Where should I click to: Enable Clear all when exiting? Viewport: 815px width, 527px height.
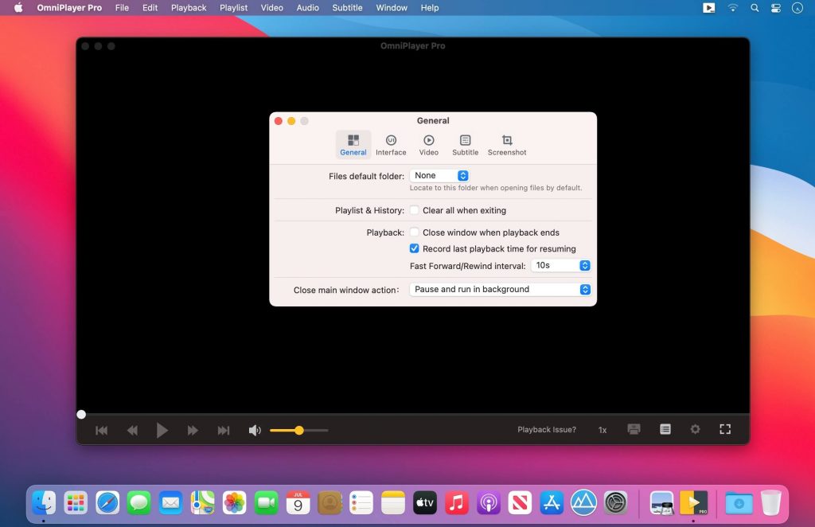tap(414, 210)
